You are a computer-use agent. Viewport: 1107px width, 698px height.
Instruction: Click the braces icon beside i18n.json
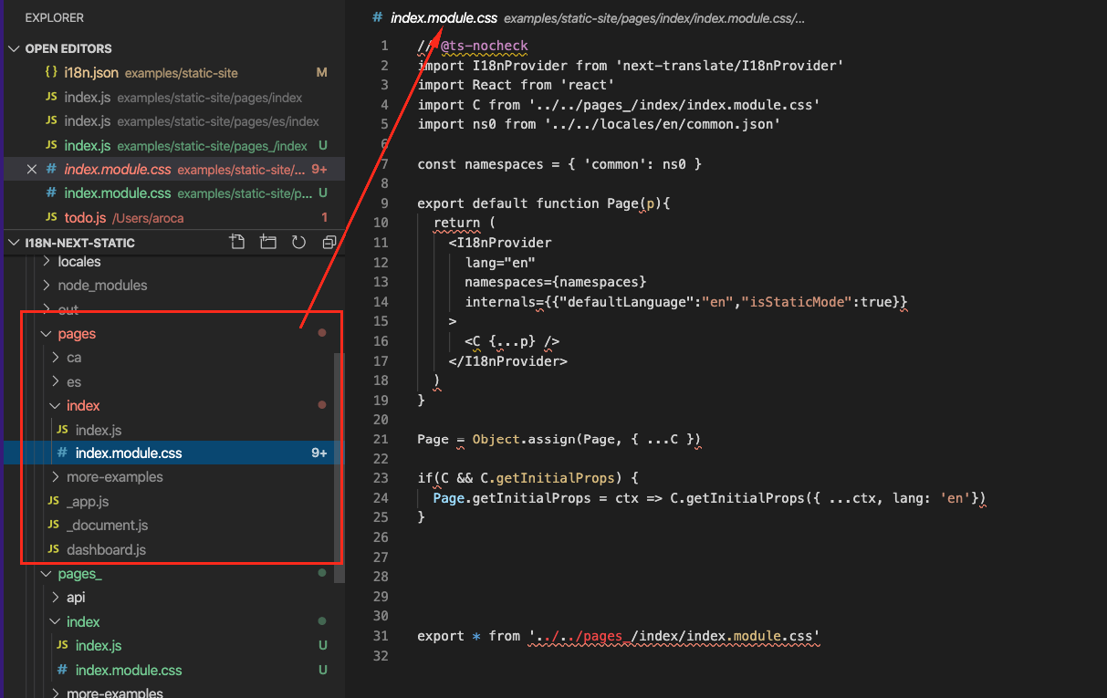(x=52, y=73)
